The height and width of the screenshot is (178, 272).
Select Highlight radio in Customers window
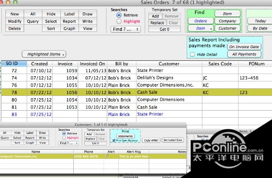pos(64,138)
